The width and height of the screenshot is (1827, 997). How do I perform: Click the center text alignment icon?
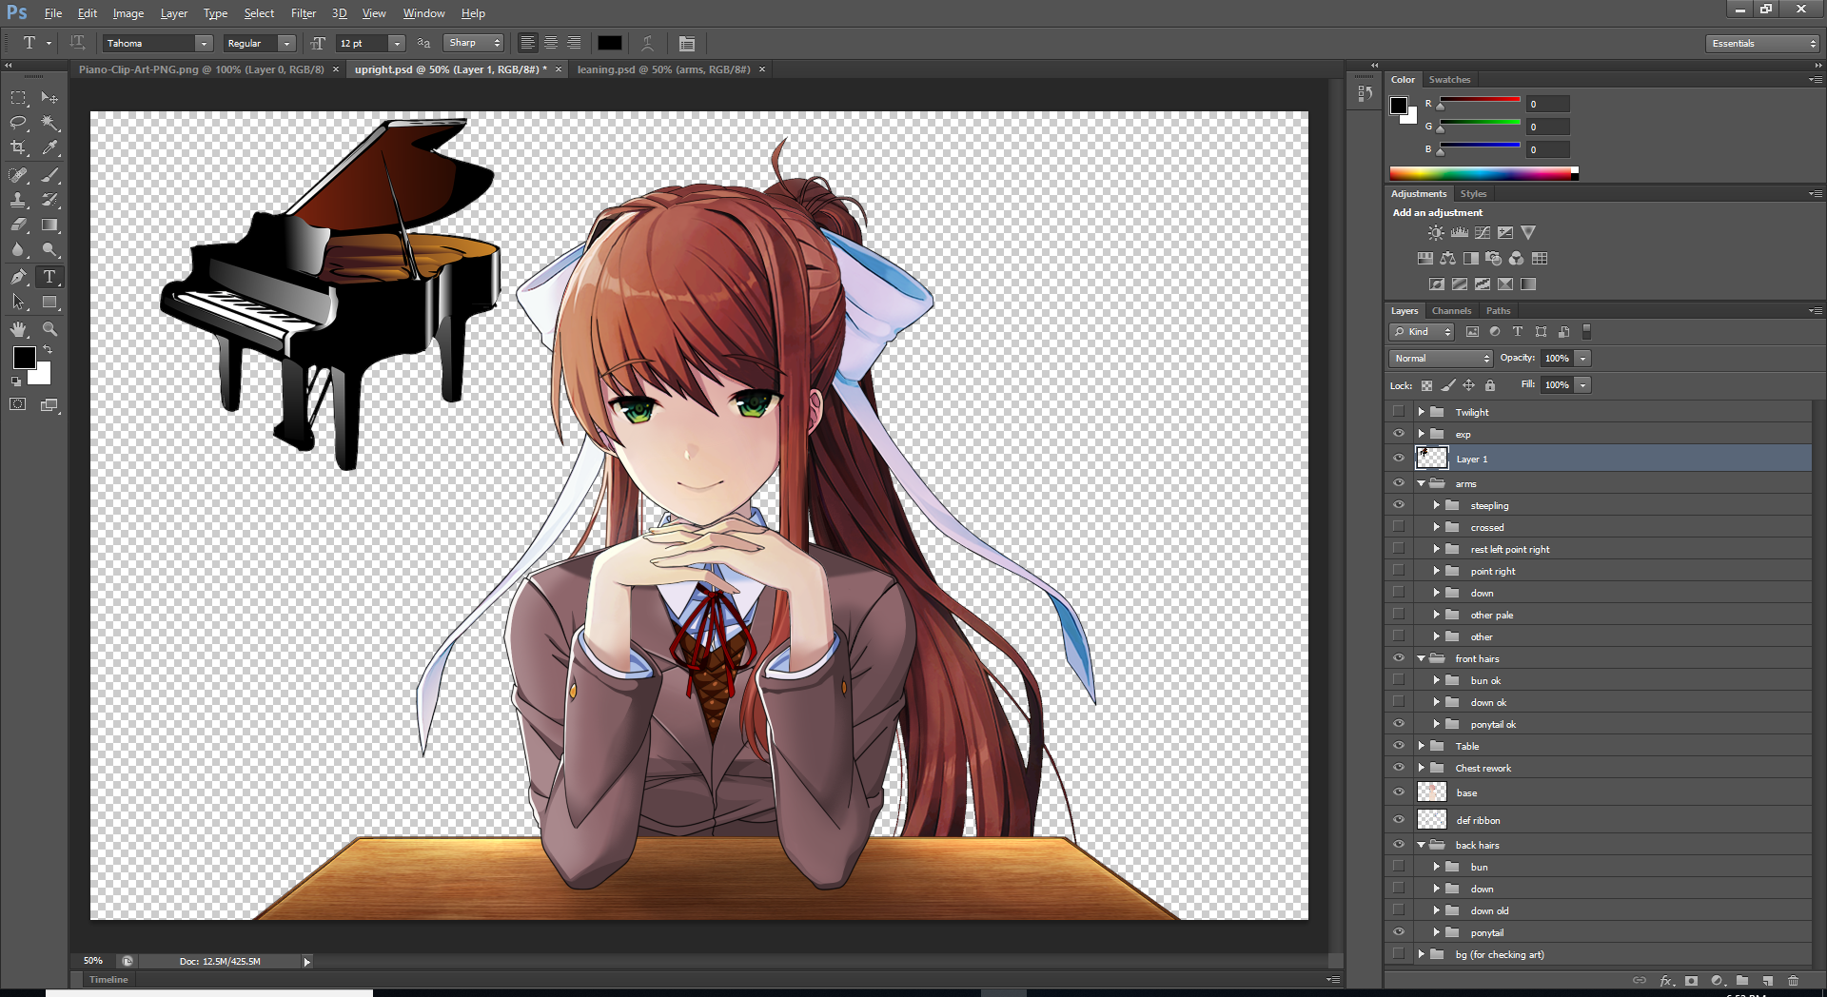click(551, 43)
